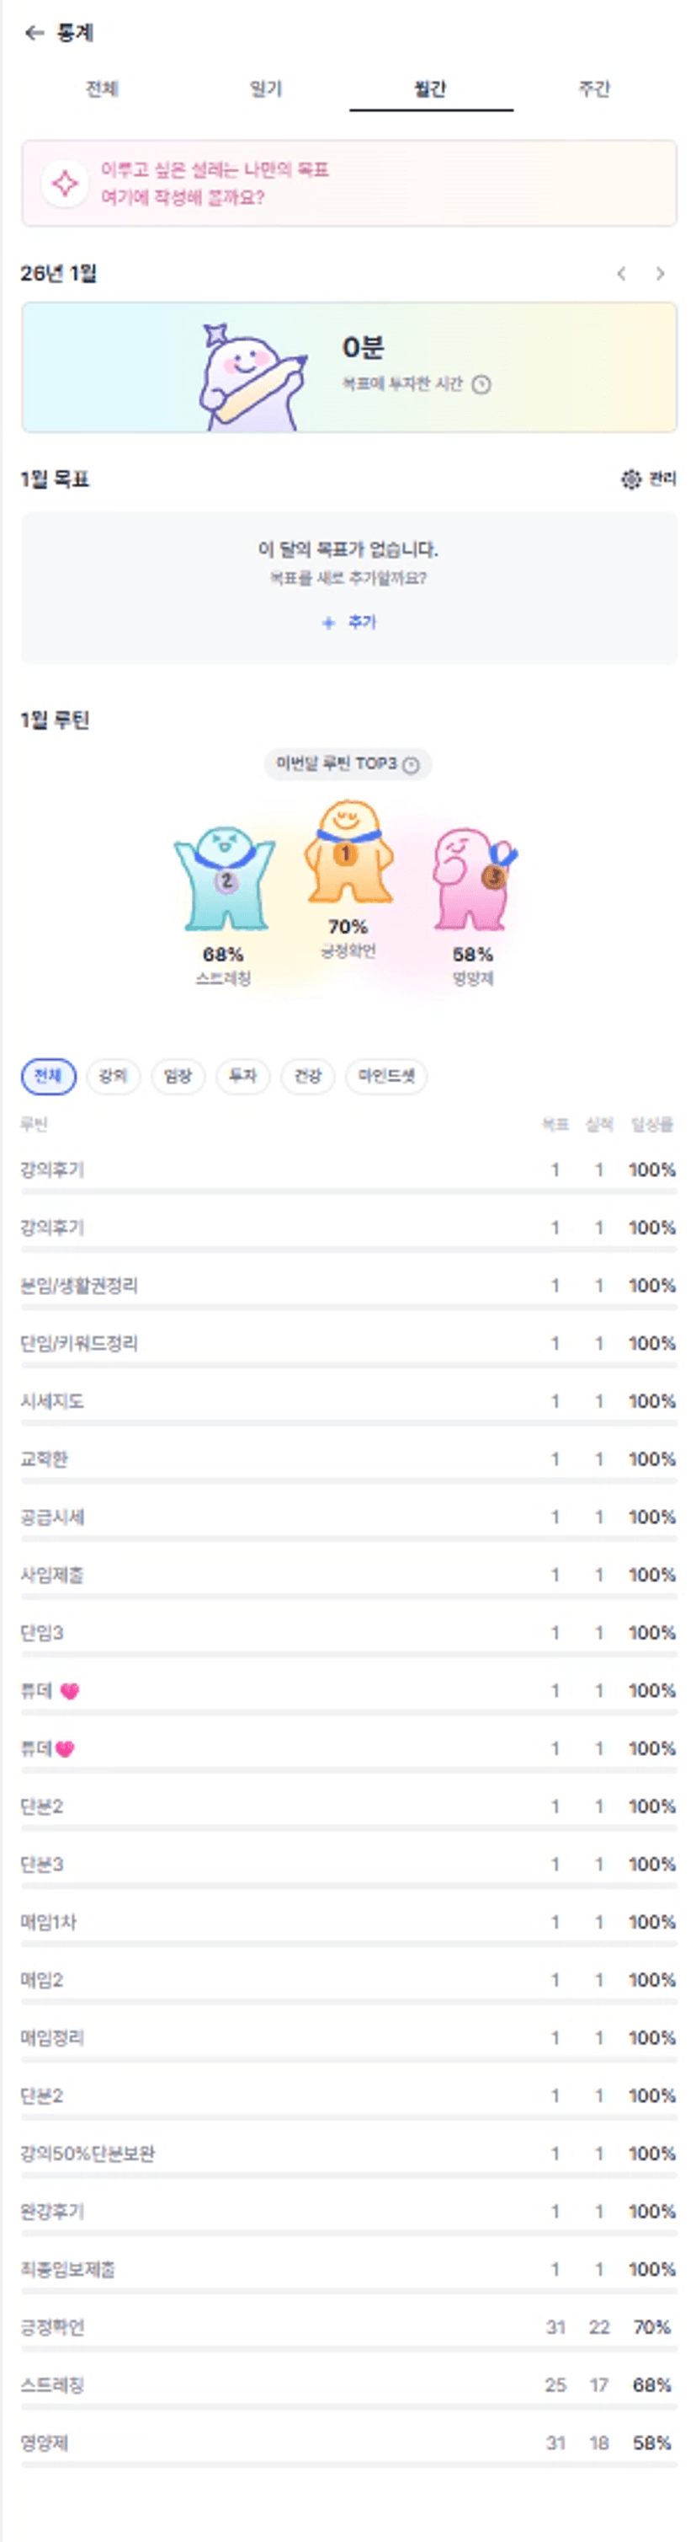This screenshot has height=2542, width=696.
Task: Go to next month with right chevron
Action: (661, 273)
